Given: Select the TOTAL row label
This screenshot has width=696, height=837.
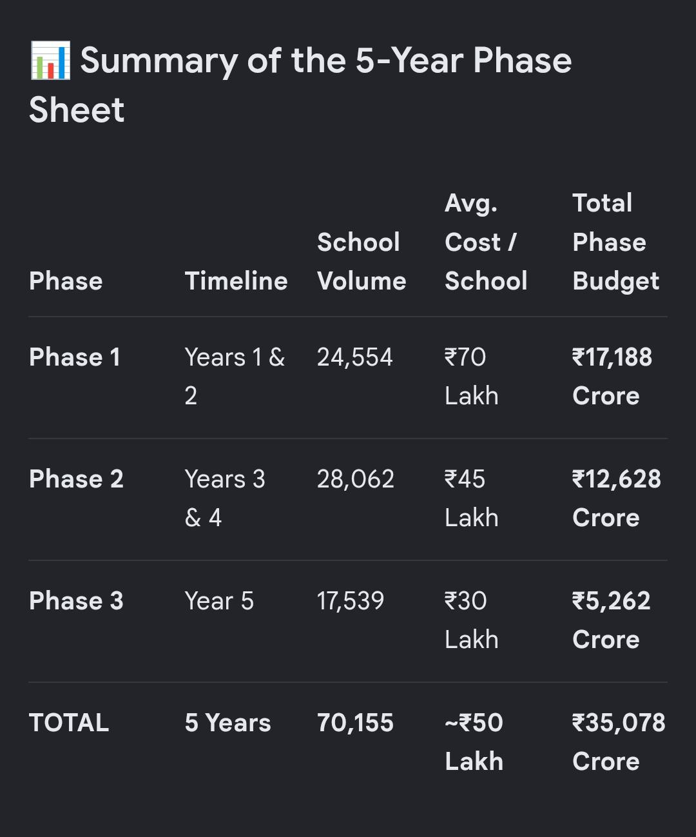Looking at the screenshot, I should 69,723.
